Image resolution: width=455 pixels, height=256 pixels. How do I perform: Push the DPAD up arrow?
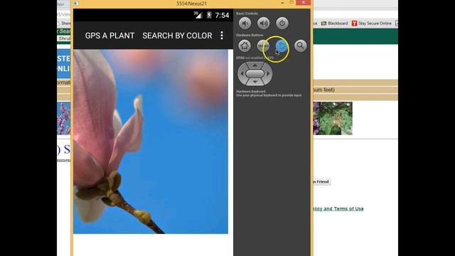[x=255, y=65]
